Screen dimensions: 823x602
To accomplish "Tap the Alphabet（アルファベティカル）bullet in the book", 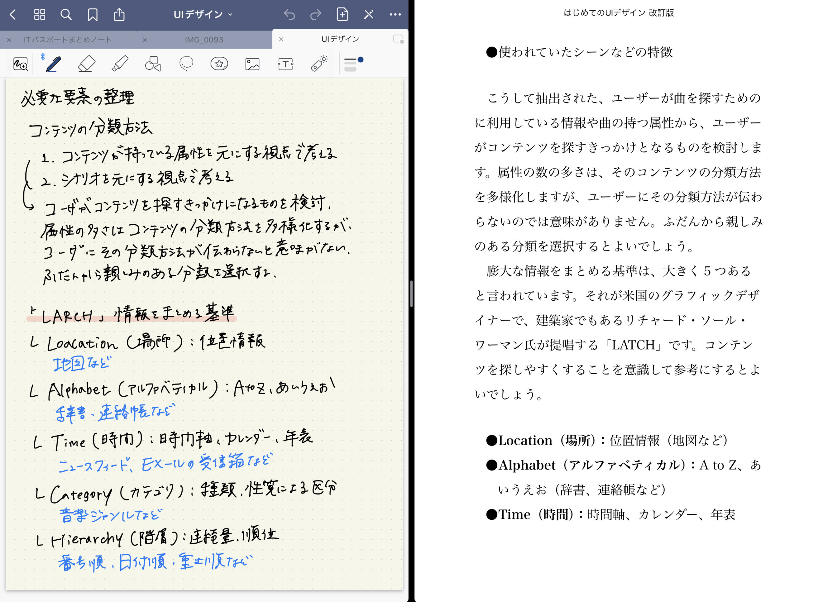I will [x=624, y=477].
